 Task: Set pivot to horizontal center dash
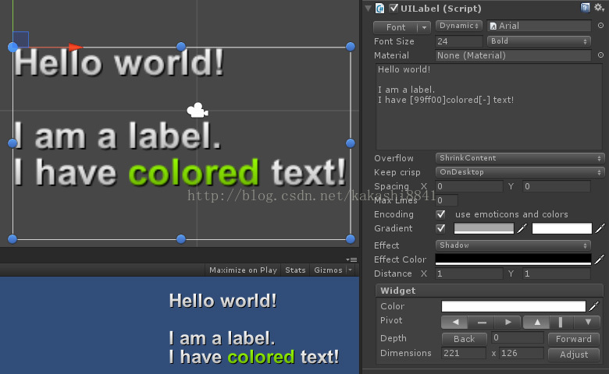[482, 322]
